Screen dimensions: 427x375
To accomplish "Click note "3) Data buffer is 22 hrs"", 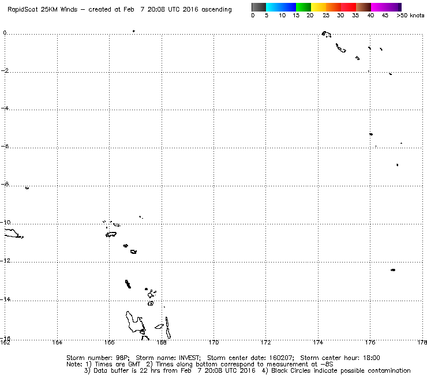I will click(x=122, y=370).
